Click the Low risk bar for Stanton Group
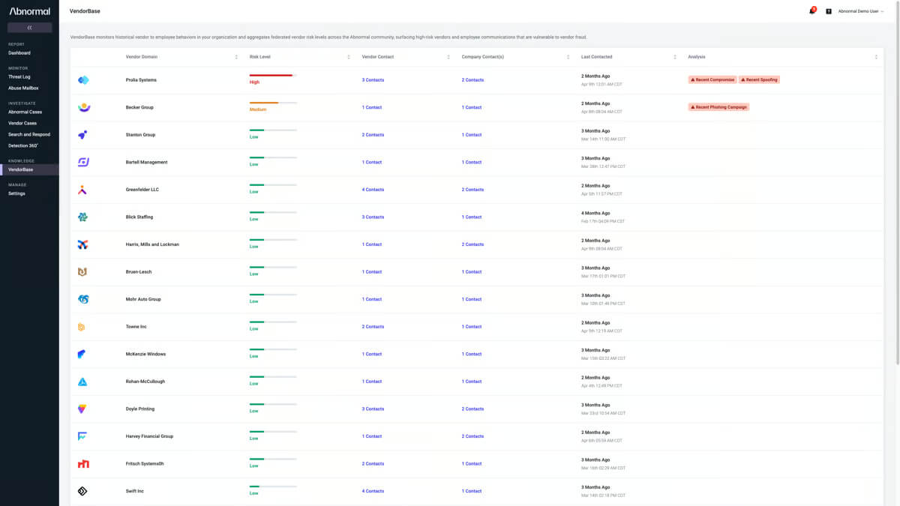Image resolution: width=900 pixels, height=506 pixels. pyautogui.click(x=273, y=130)
